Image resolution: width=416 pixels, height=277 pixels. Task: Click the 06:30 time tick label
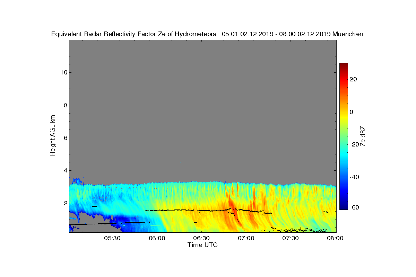202,239
